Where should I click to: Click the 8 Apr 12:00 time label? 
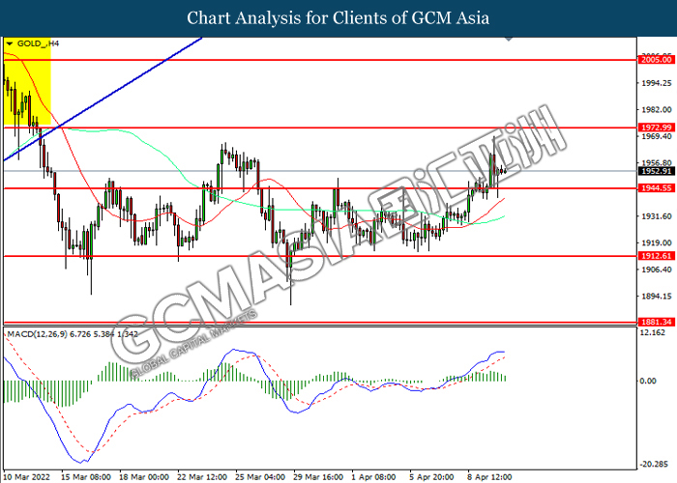(x=489, y=477)
